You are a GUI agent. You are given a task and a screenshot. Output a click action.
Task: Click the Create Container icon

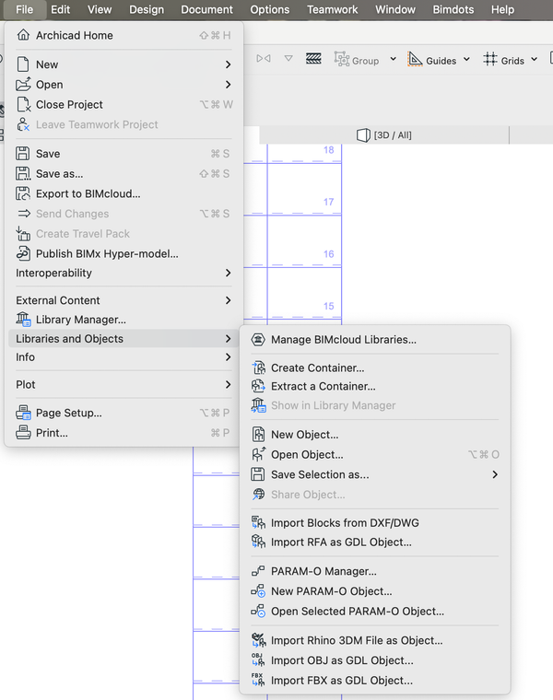pyautogui.click(x=258, y=367)
